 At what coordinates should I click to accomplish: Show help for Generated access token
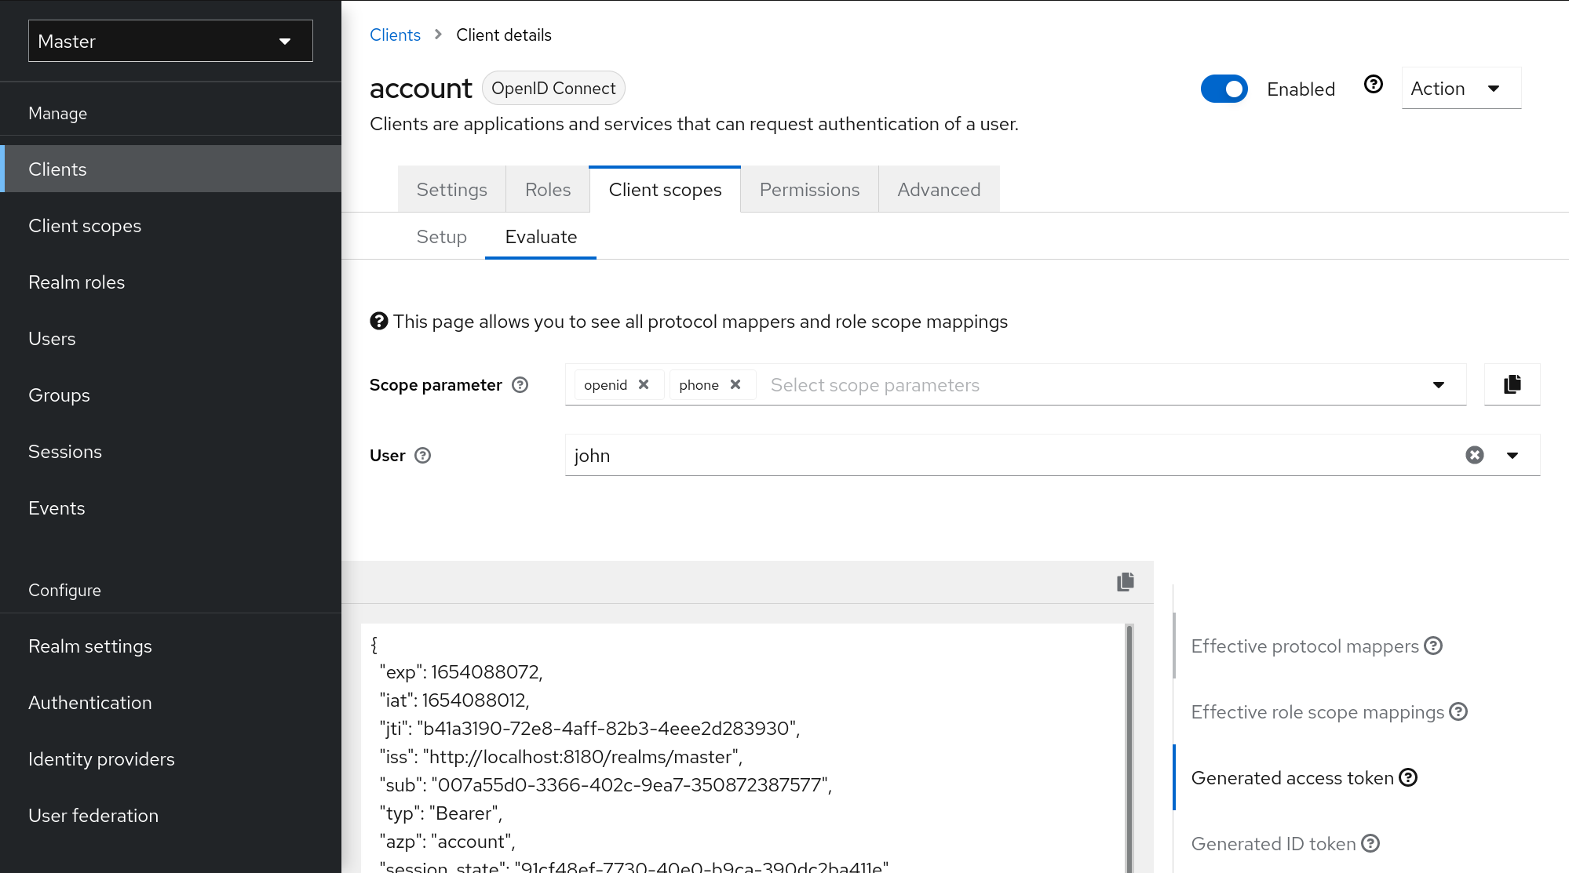click(1408, 777)
